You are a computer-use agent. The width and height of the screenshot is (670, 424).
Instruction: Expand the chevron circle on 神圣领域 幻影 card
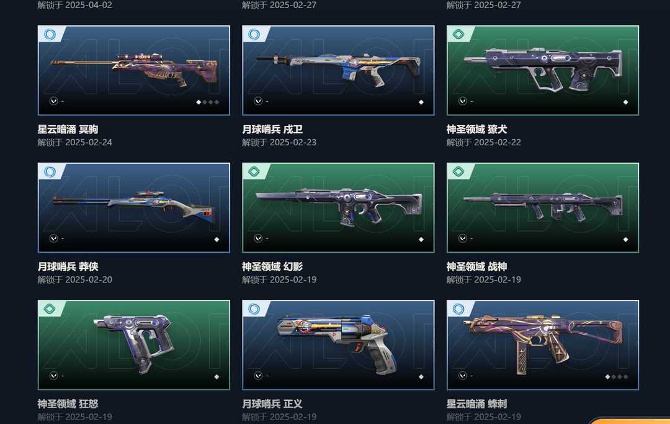(258, 238)
